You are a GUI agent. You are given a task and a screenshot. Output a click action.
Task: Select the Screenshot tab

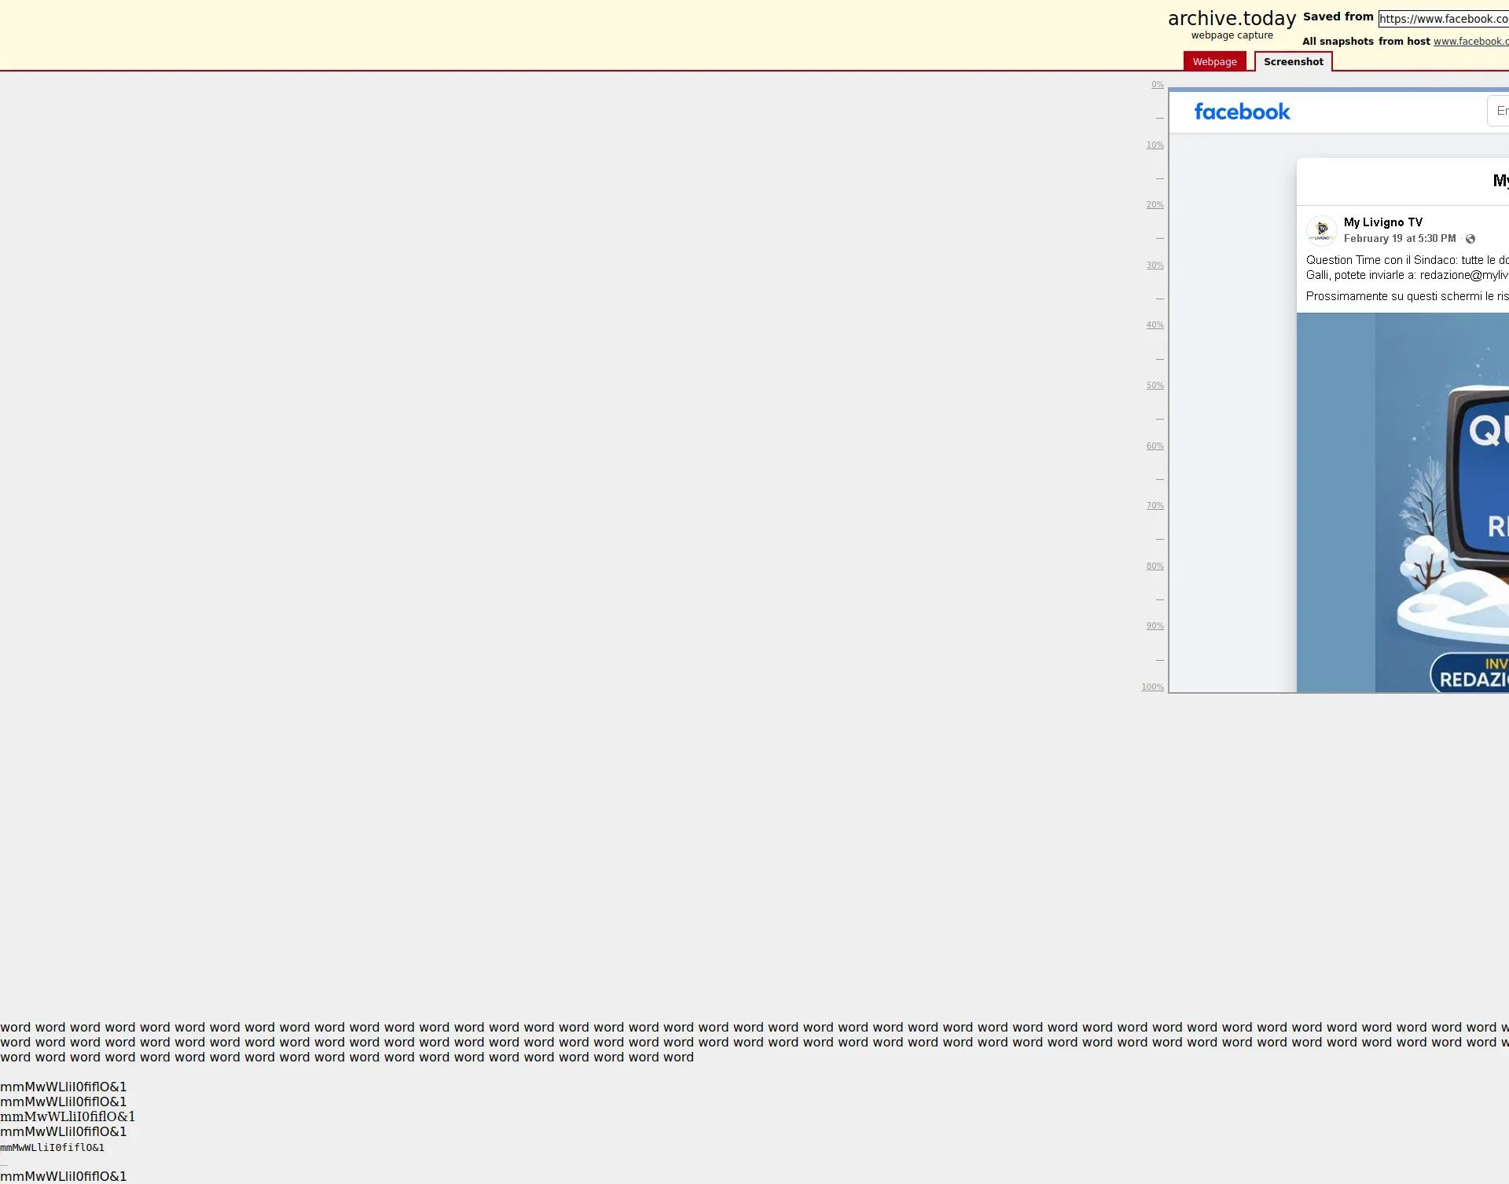(x=1293, y=62)
